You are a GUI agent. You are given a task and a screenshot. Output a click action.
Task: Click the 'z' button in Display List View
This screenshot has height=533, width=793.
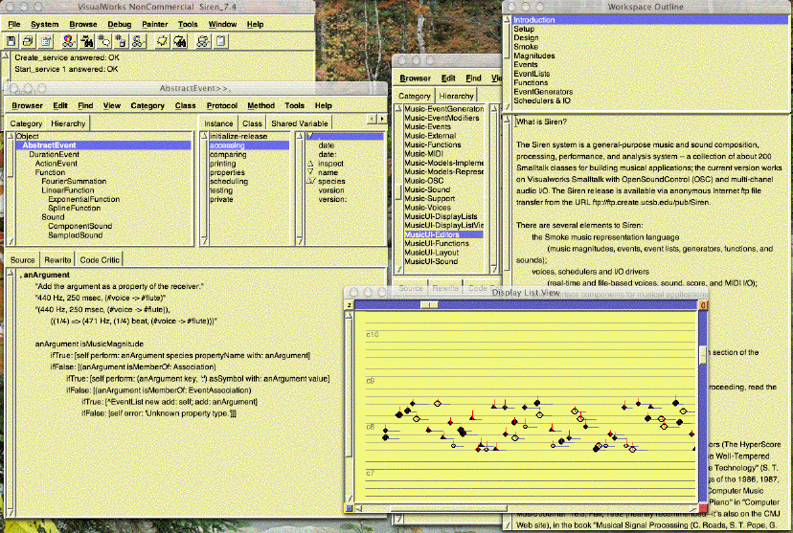(350, 305)
